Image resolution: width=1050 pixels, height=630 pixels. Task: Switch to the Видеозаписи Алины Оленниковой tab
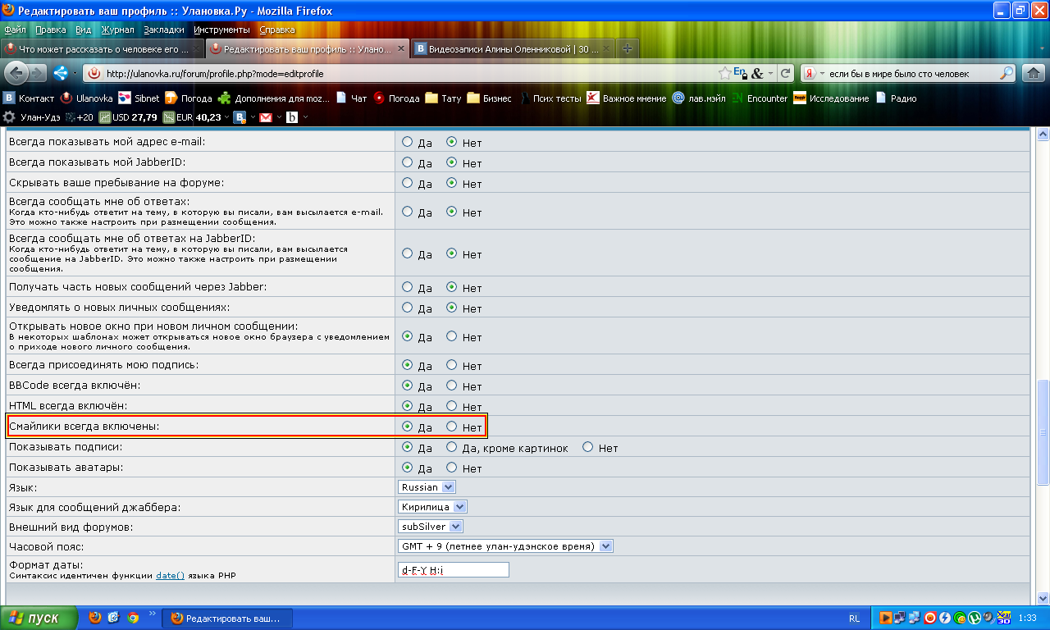511,49
